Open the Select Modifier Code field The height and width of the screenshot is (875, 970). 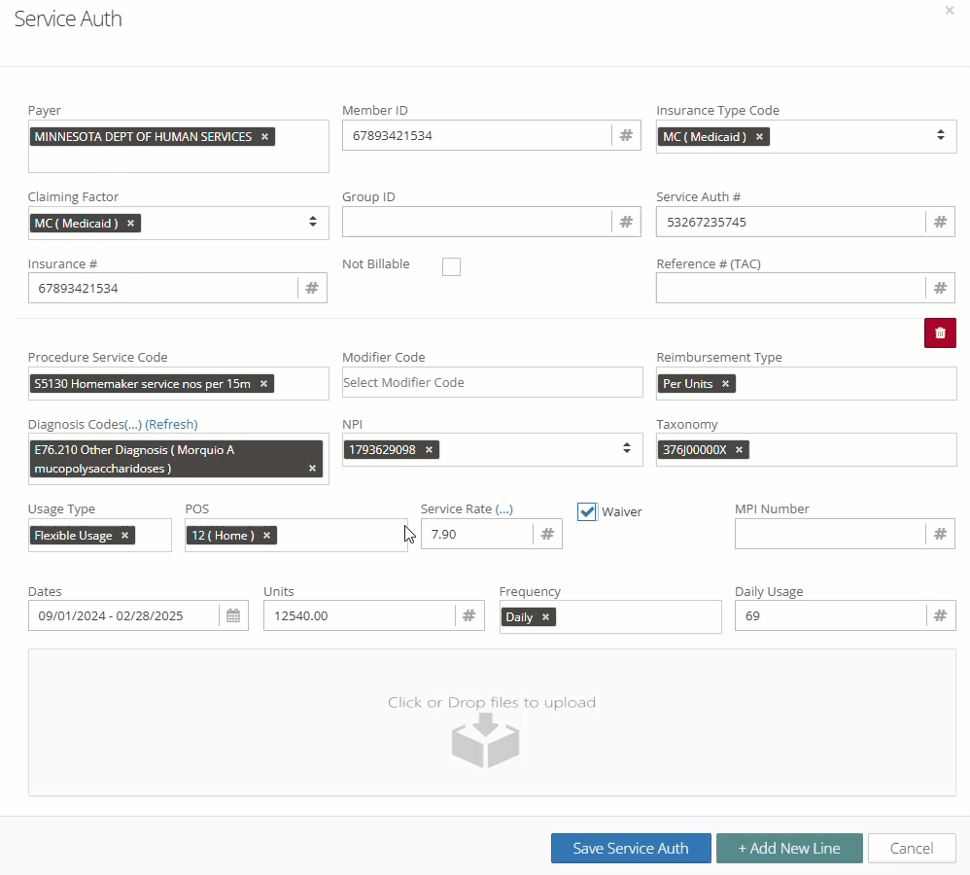tap(493, 382)
